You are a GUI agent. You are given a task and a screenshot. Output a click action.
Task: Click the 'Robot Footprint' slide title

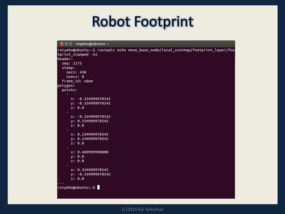click(x=143, y=21)
